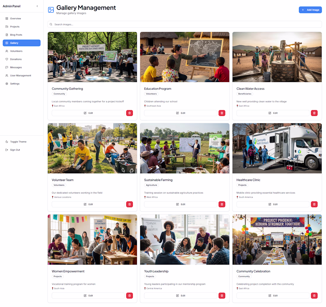This screenshot has width=326, height=307.
Task: Delete the Women Empowerment image
Action: (x=130, y=295)
